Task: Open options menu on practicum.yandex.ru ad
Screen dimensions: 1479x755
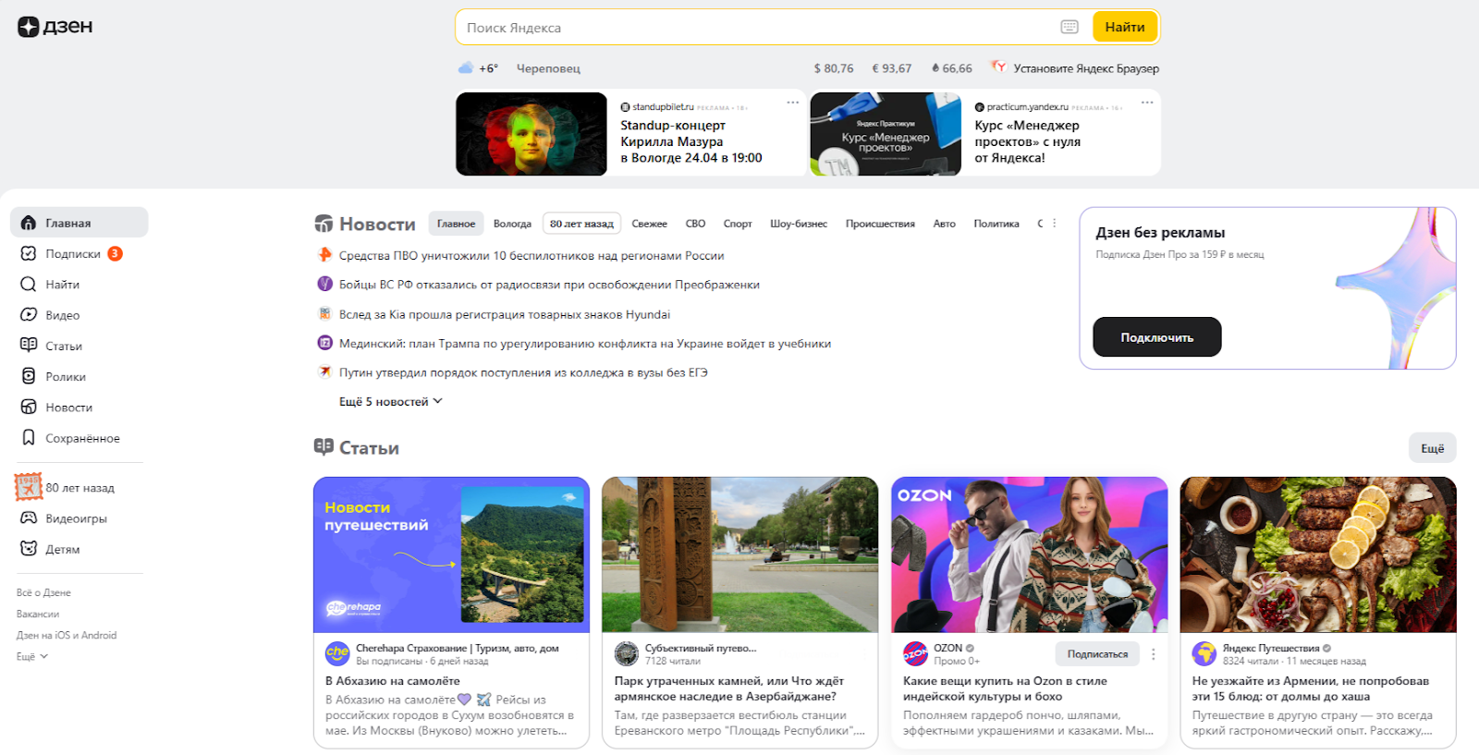Action: tap(1147, 103)
